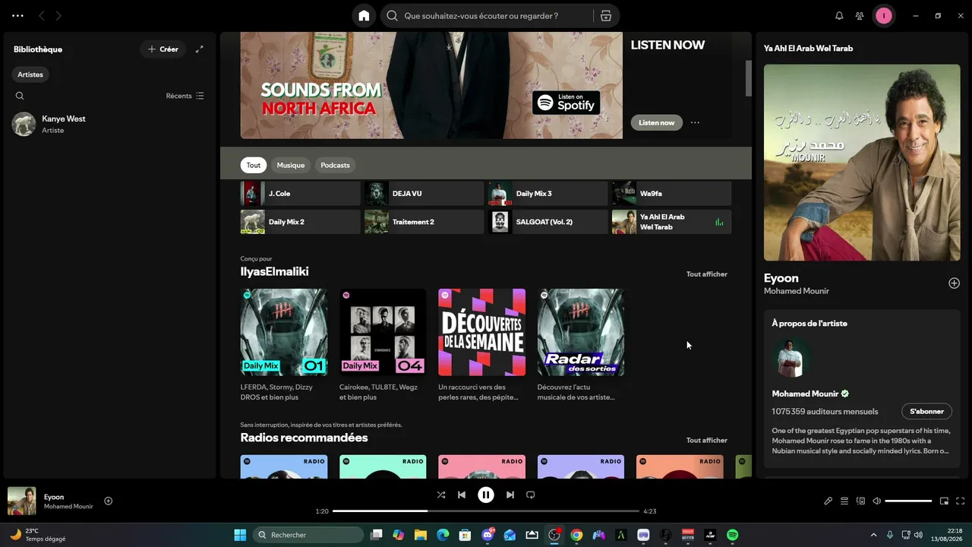Open the three-dot app menu
Viewport: 972px width, 547px height.
(x=17, y=16)
